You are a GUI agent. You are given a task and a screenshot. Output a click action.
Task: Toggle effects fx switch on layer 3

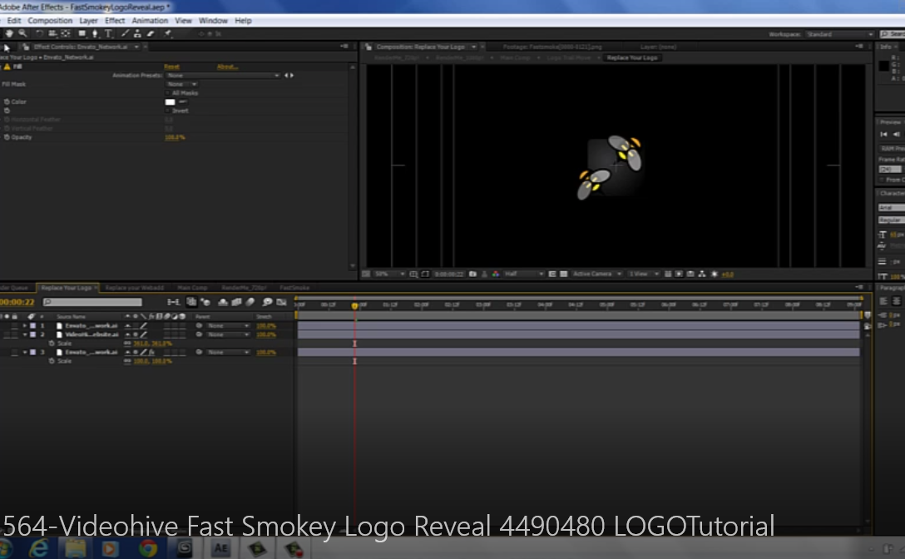pos(151,352)
